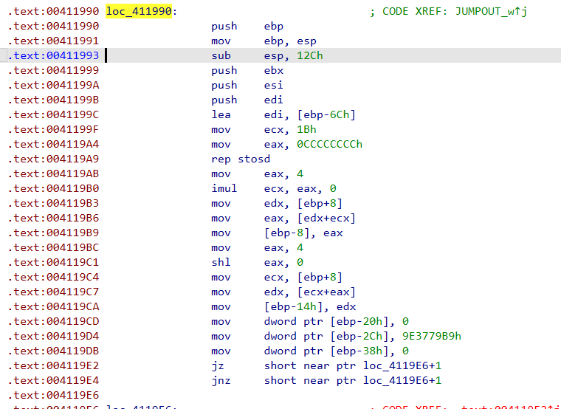Select the address .text:004119E6
The height and width of the screenshot is (409, 561).
[53, 395]
